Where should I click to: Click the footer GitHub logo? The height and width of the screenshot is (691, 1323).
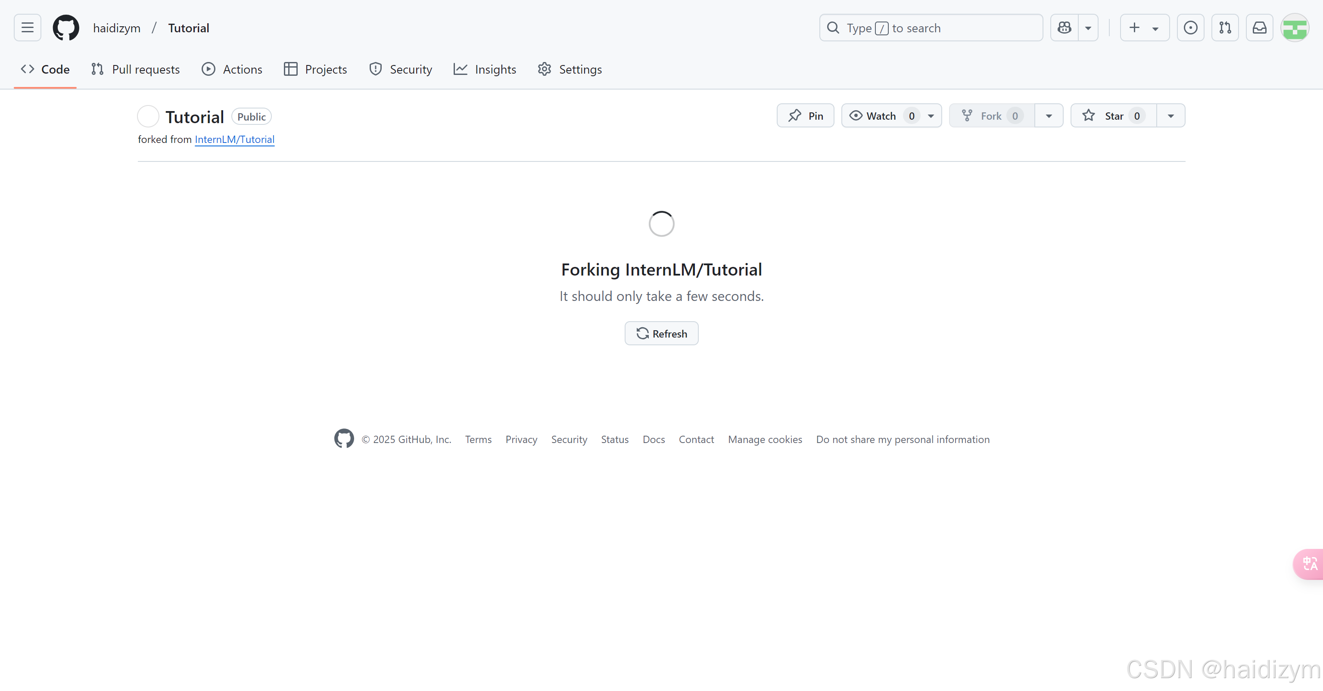pos(344,438)
